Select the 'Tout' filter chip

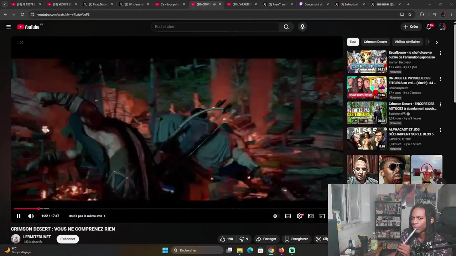[353, 42]
